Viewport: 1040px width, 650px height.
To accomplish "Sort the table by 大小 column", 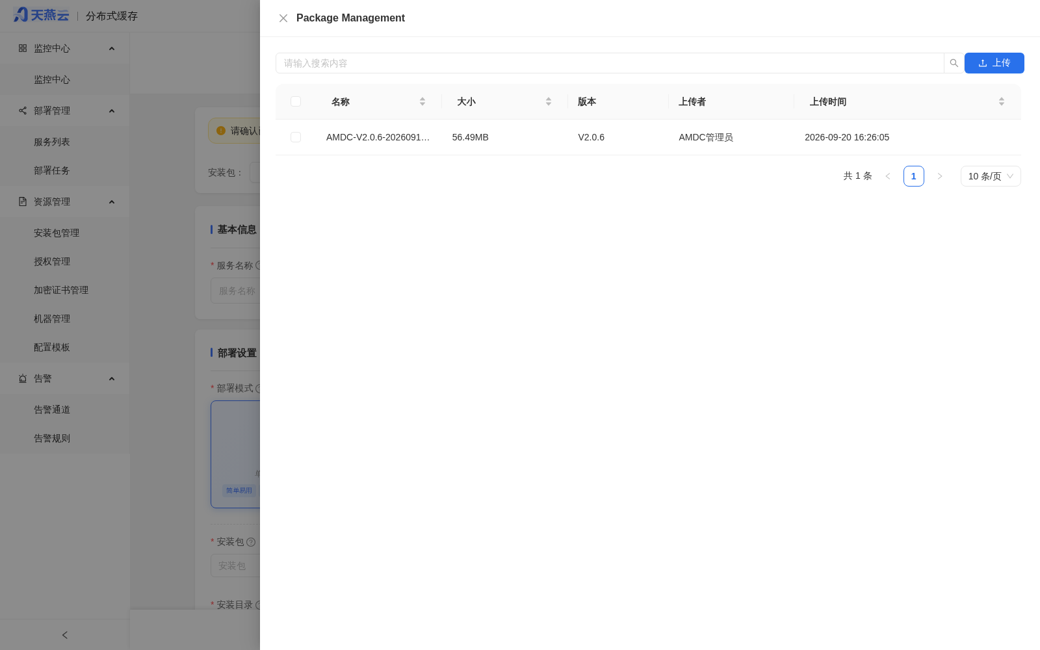I will tap(549, 101).
